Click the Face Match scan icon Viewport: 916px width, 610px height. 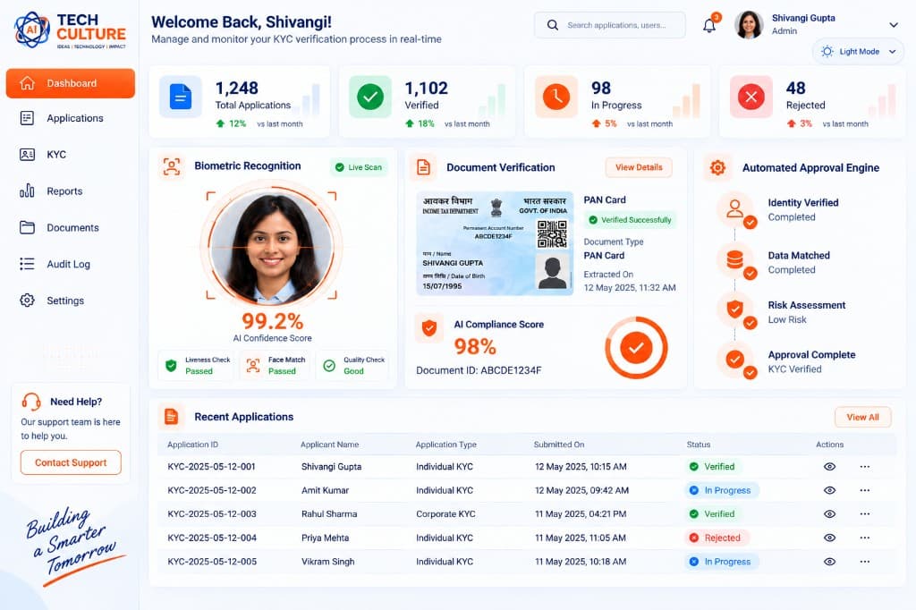click(253, 366)
